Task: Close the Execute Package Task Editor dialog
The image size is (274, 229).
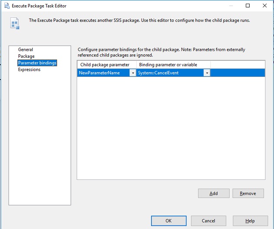Action: tap(264, 6)
